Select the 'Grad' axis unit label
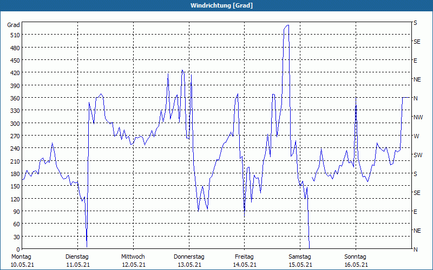433x270 pixels. (14, 25)
